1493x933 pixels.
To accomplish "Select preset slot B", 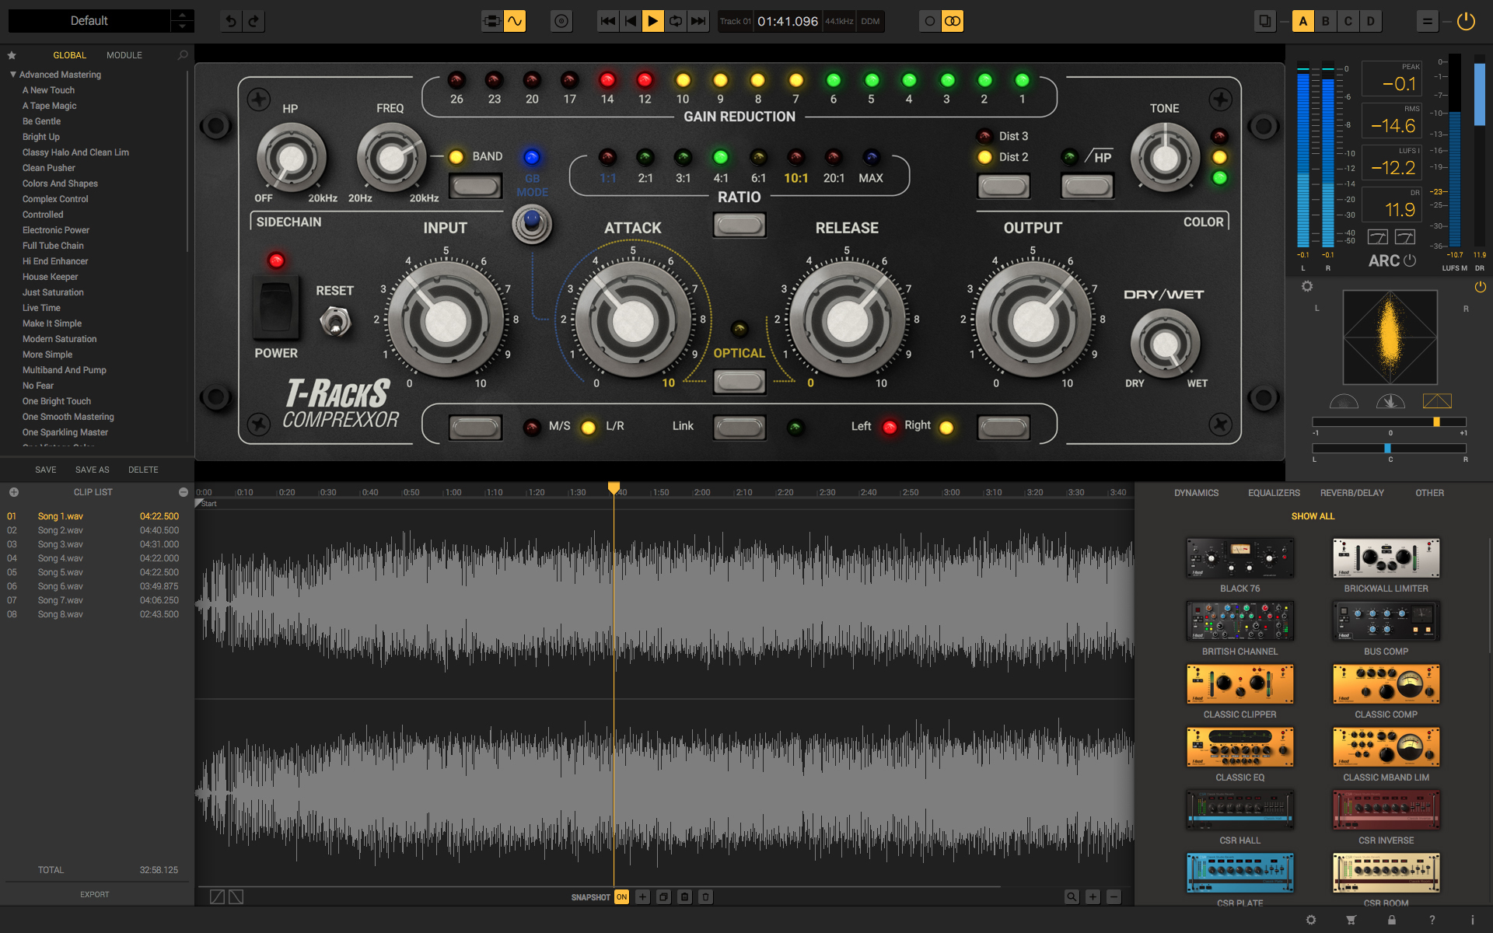I will point(1326,21).
